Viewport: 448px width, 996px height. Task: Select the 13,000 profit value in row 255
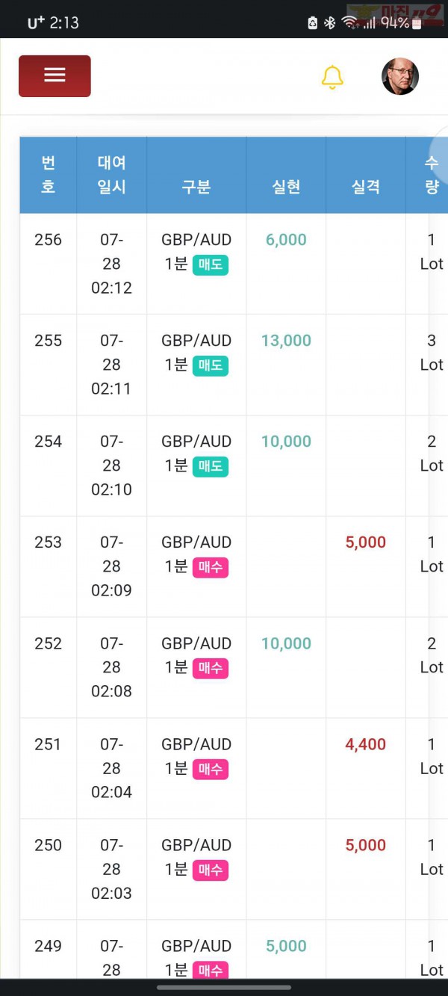click(x=286, y=341)
